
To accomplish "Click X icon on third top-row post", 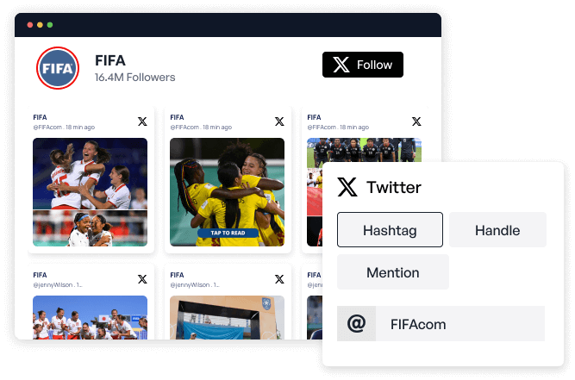I will (x=416, y=121).
